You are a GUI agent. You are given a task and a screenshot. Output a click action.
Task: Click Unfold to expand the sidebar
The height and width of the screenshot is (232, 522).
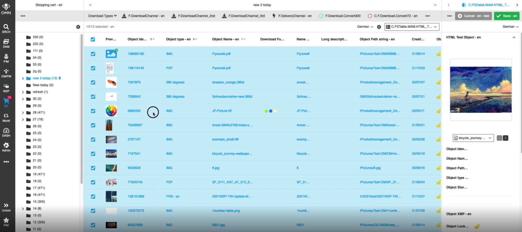coord(6,207)
